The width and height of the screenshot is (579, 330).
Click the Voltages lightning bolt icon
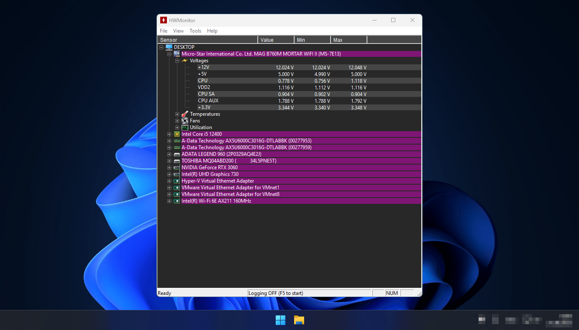(x=184, y=61)
